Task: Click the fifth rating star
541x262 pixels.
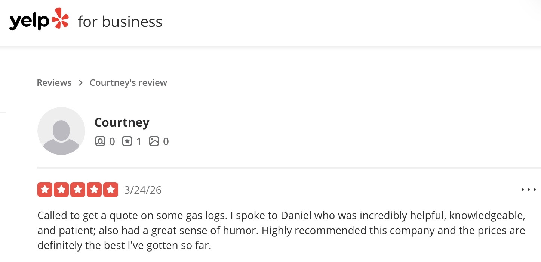Action: [x=111, y=190]
